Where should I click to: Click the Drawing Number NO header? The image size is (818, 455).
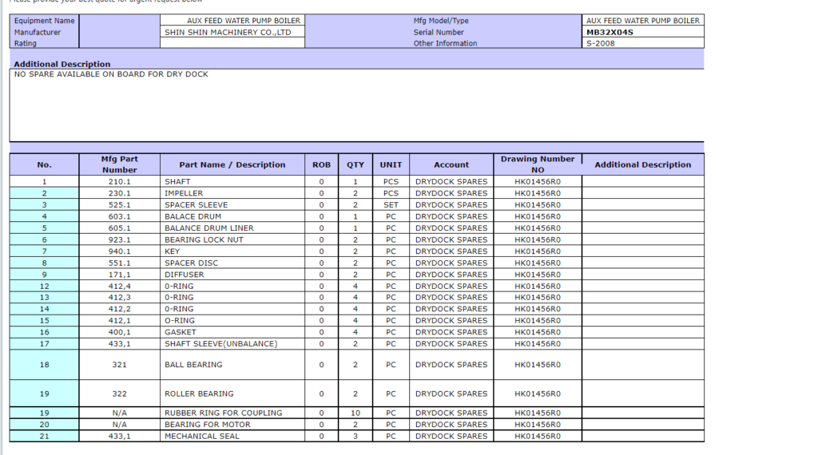[x=537, y=164]
